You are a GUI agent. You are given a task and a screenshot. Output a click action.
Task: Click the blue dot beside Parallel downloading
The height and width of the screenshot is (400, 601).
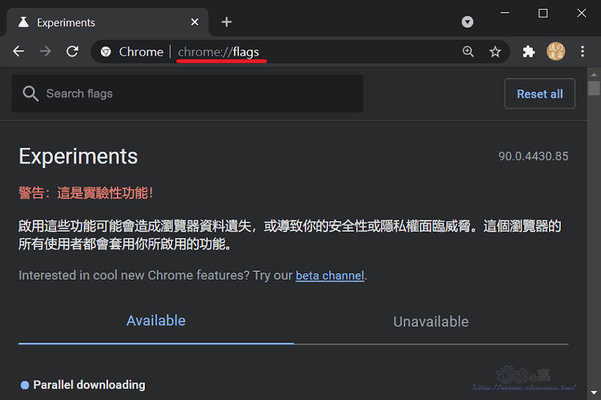[x=25, y=385]
